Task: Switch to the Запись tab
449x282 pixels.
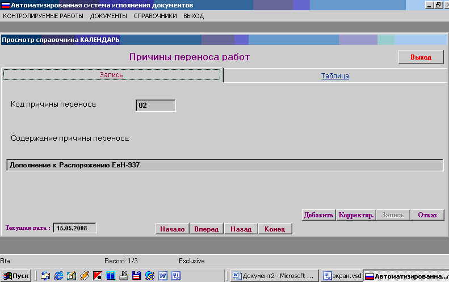Action: [x=112, y=75]
